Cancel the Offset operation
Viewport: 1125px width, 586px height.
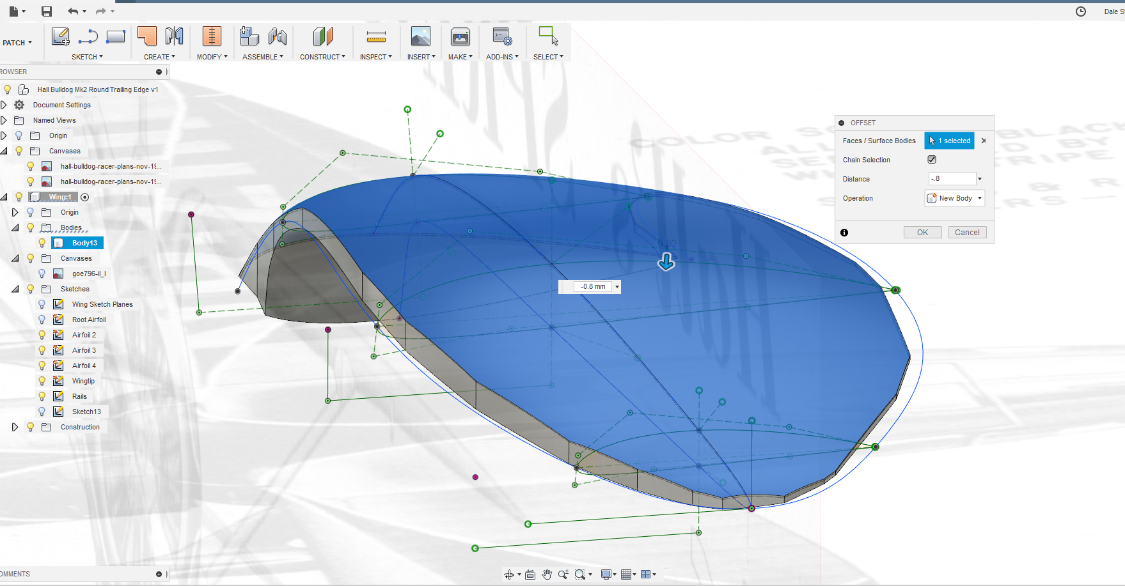click(967, 232)
